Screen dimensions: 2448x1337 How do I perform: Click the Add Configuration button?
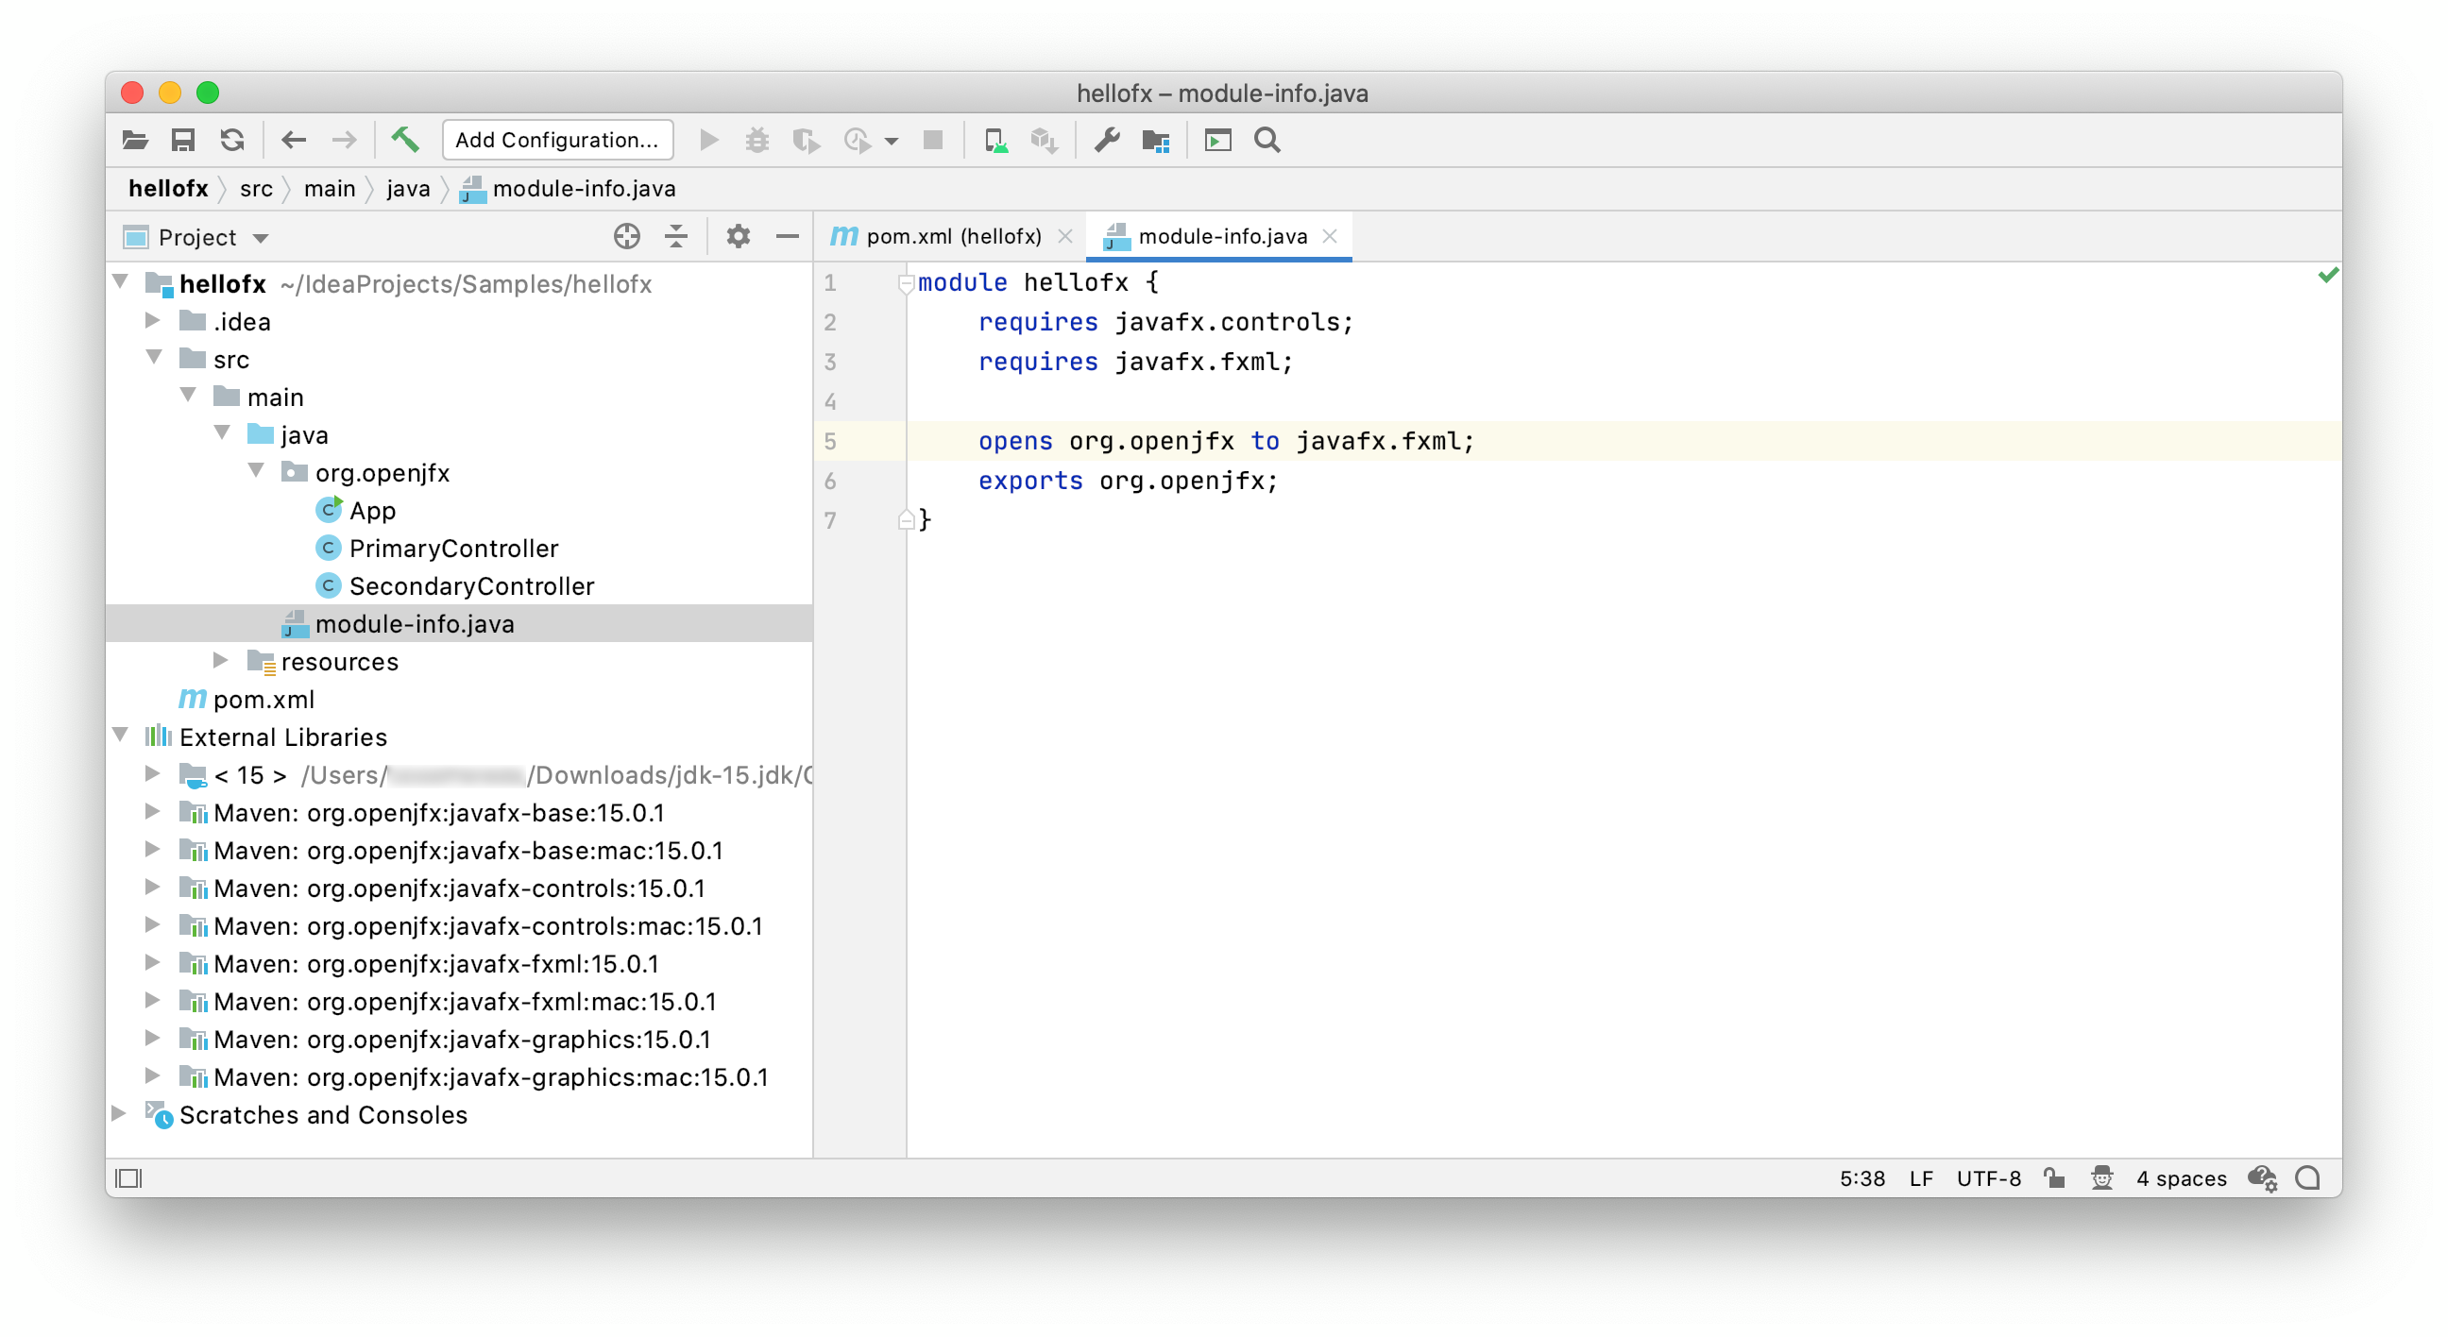pyautogui.click(x=557, y=140)
